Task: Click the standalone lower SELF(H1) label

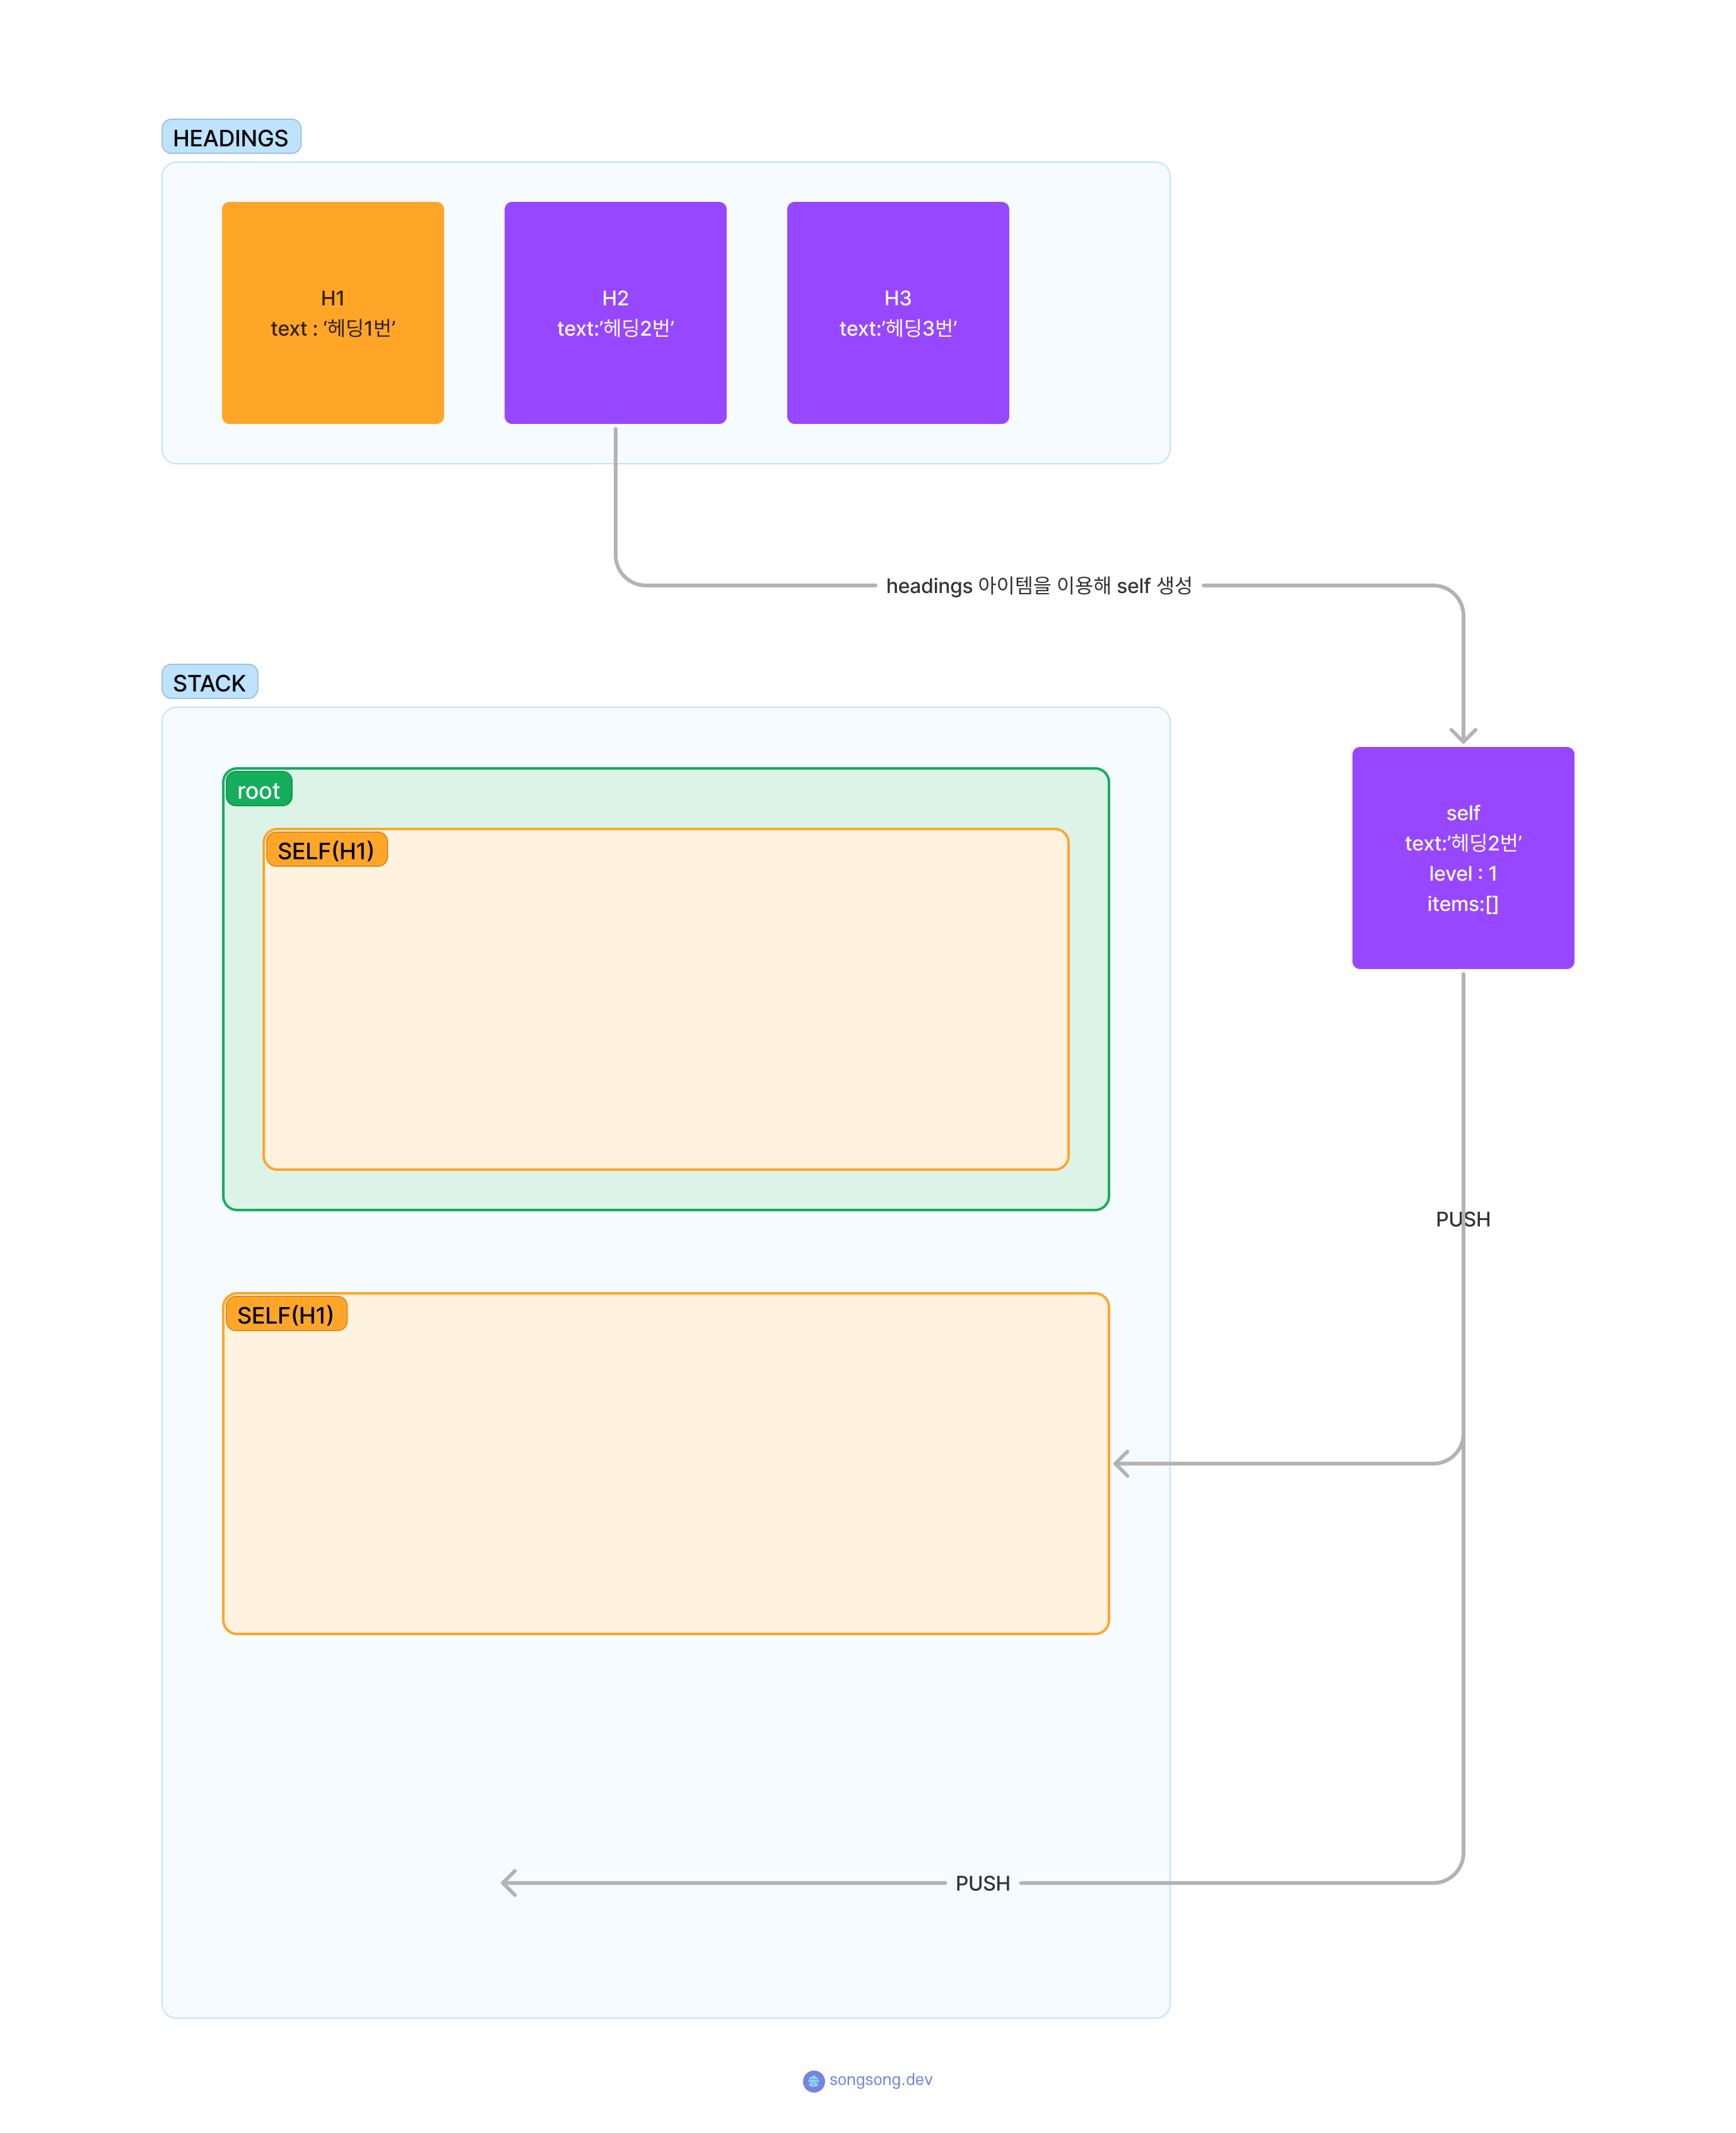Action: (x=285, y=1314)
